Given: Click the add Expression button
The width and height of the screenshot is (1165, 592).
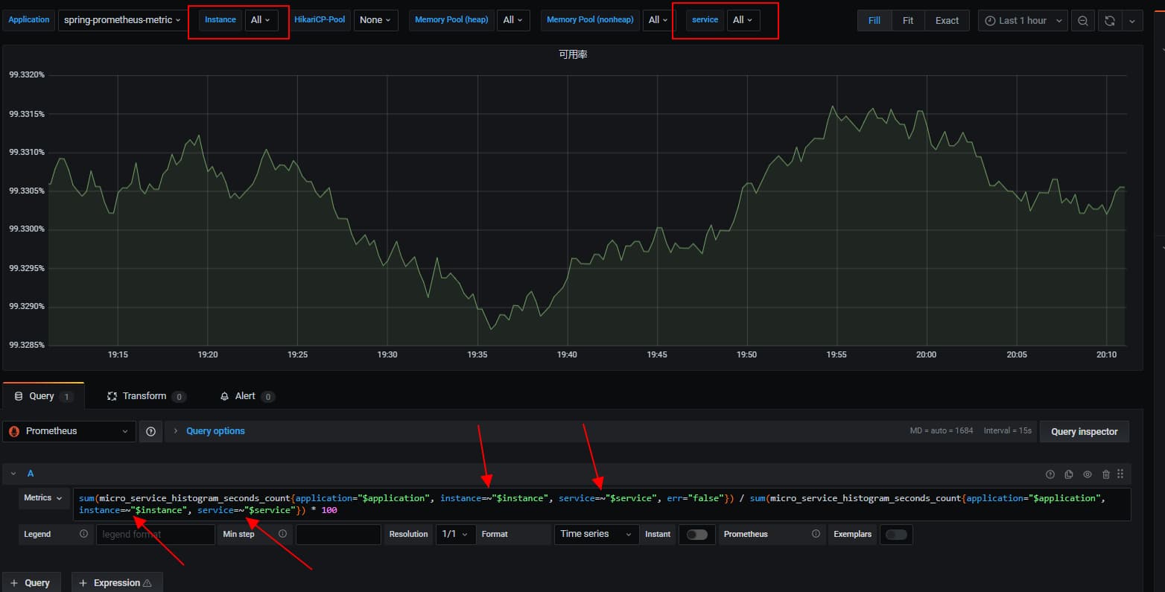Looking at the screenshot, I should (x=117, y=583).
